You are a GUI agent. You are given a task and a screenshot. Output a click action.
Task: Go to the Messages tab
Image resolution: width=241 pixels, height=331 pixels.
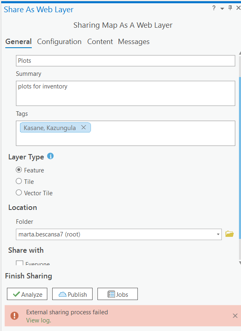[x=134, y=42]
